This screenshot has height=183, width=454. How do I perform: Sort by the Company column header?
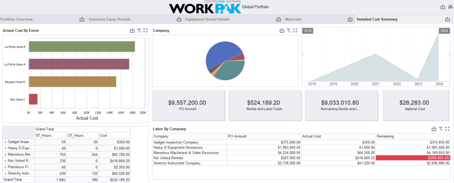[x=190, y=136]
